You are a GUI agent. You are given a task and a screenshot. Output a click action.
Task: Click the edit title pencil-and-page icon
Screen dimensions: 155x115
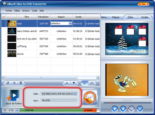[x=8, y=83]
